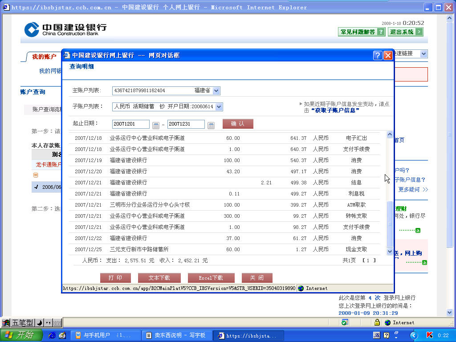This screenshot has width=456, height=342.
Task: Open the main account list dropdown
Action: (x=216, y=91)
